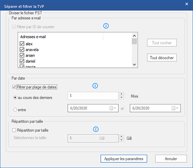Click the second 6/20/2020 end date text

141,108
